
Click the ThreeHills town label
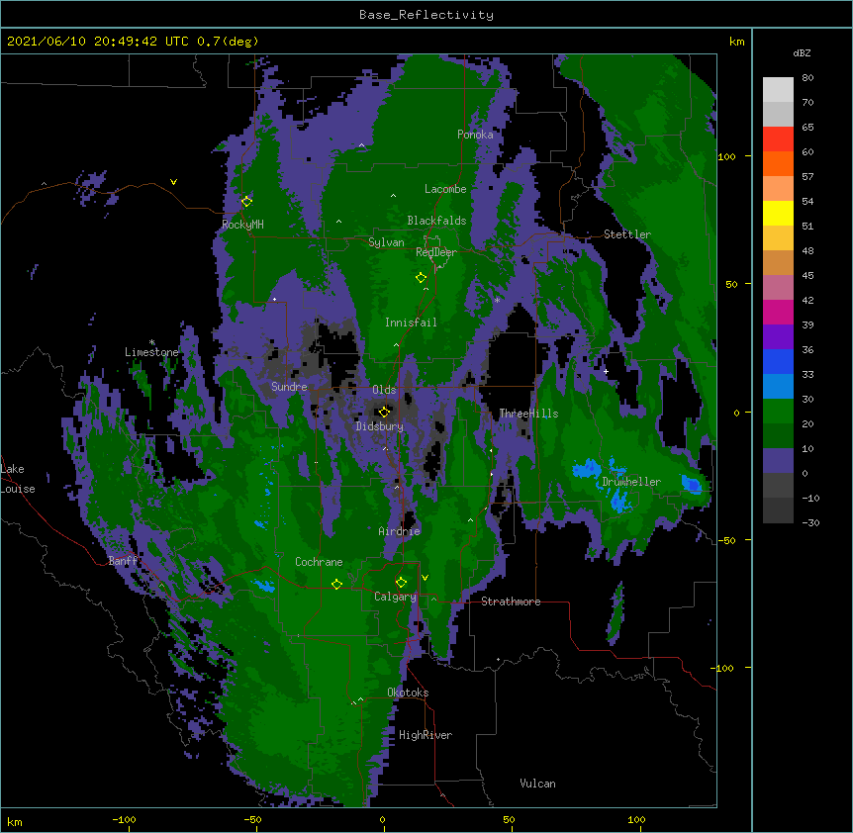528,414
